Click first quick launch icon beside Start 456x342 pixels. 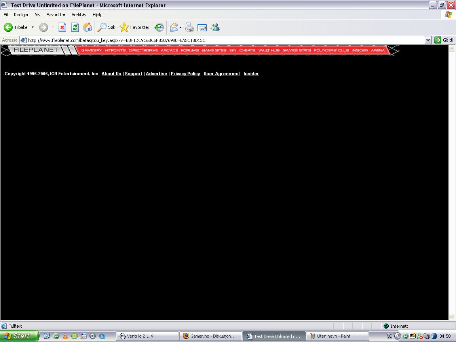coord(47,336)
